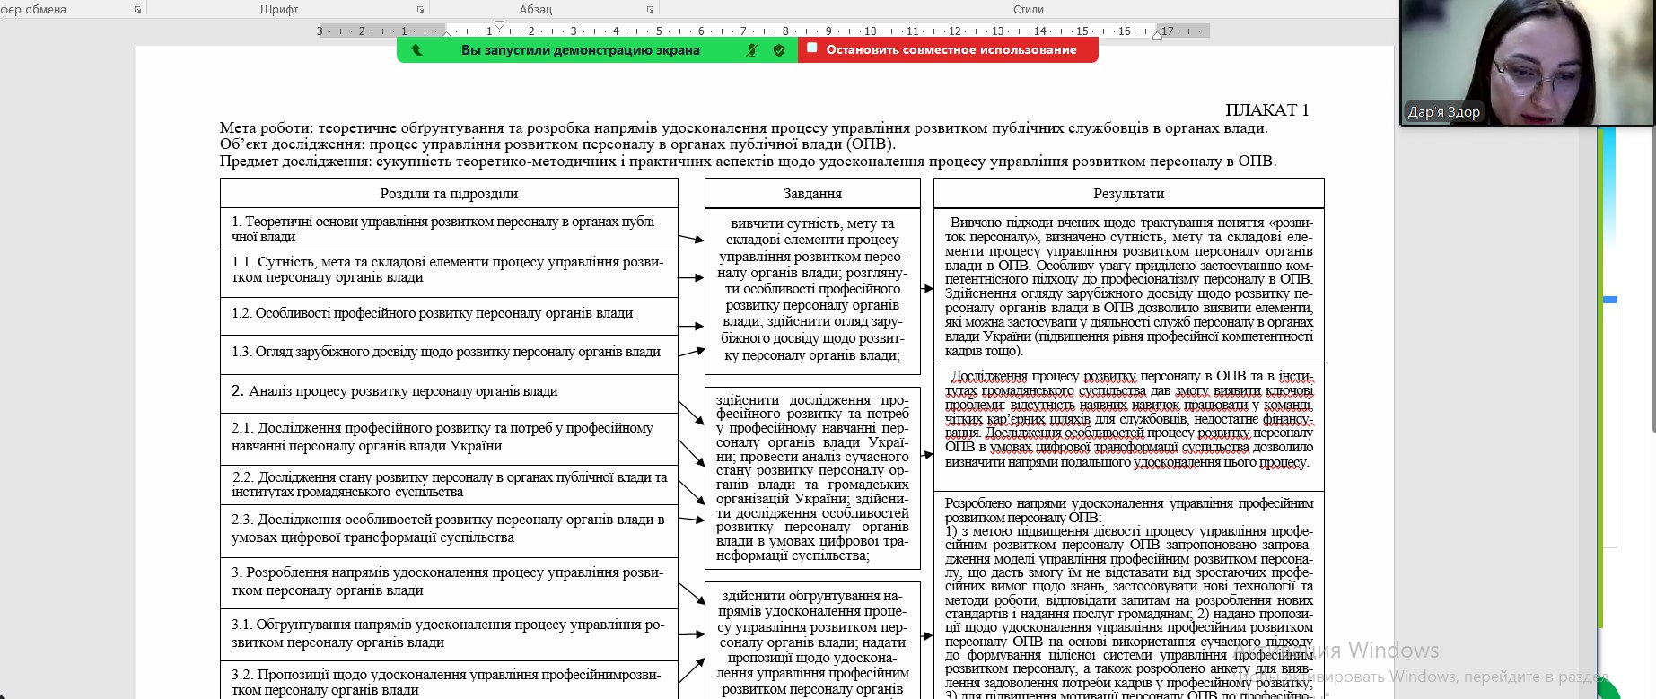Open the Буфер обмена dialog launcher
This screenshot has height=699, width=1656.
click(137, 10)
